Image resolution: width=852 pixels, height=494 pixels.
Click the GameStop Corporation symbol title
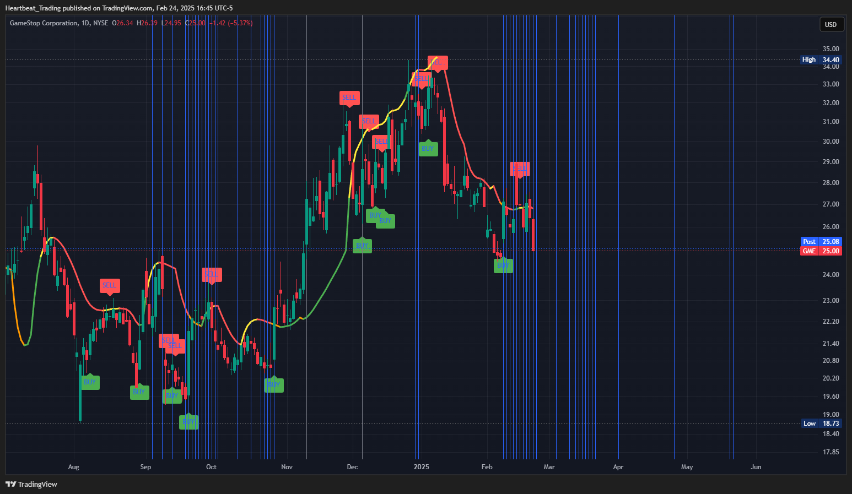click(44, 23)
